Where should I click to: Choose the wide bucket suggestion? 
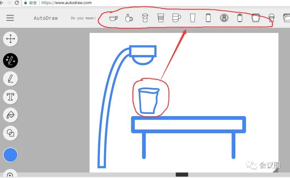(256, 18)
